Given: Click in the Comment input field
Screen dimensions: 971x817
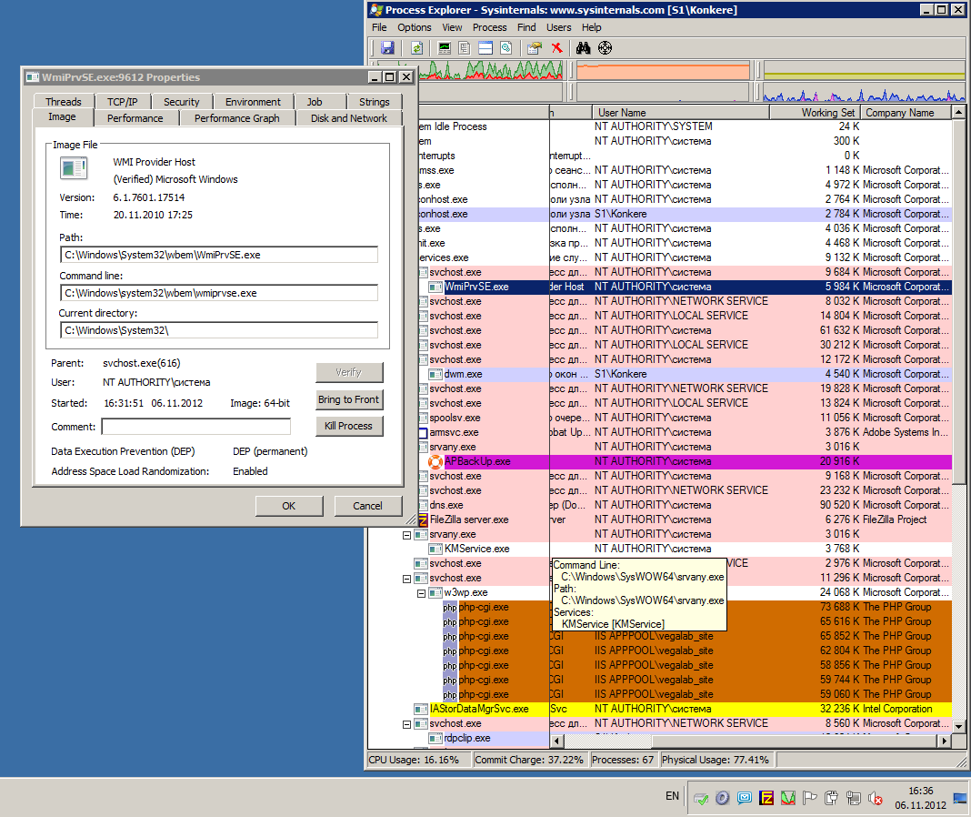Looking at the screenshot, I should coord(196,427).
